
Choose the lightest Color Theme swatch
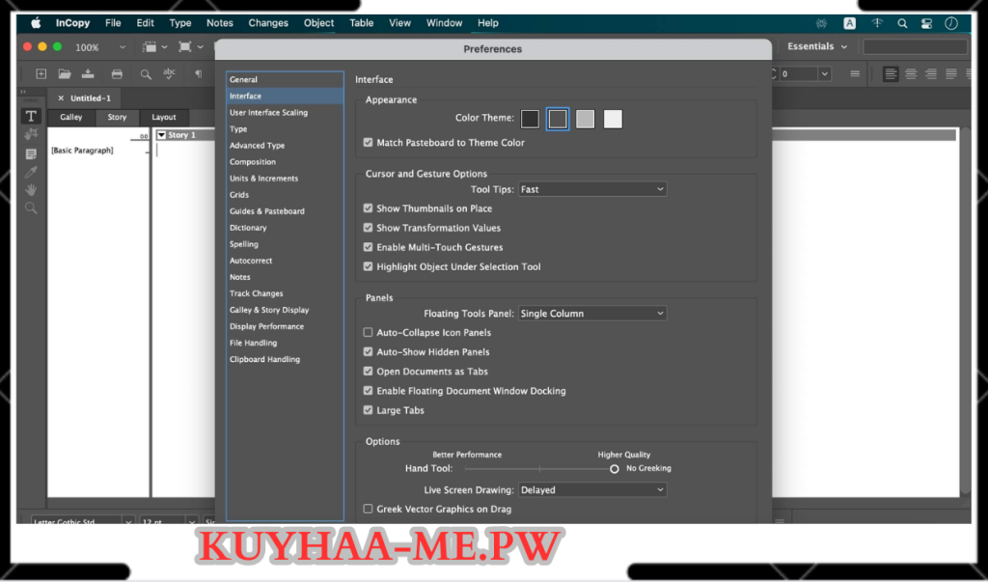point(613,119)
